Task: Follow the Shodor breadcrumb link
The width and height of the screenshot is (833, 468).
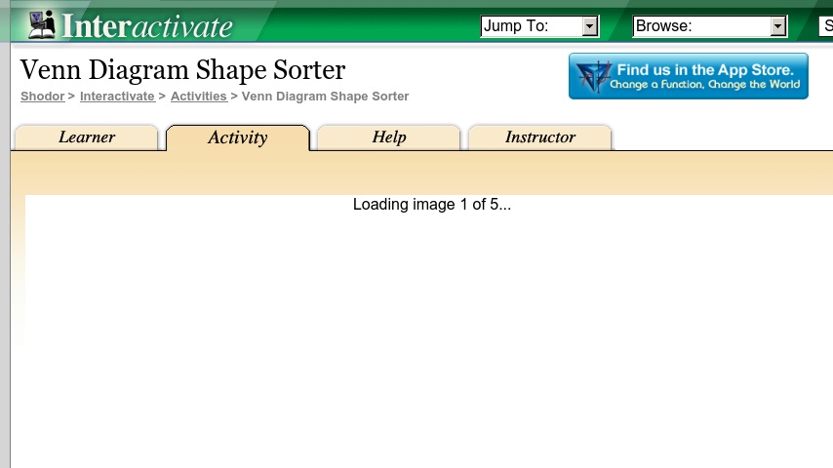Action: (42, 97)
